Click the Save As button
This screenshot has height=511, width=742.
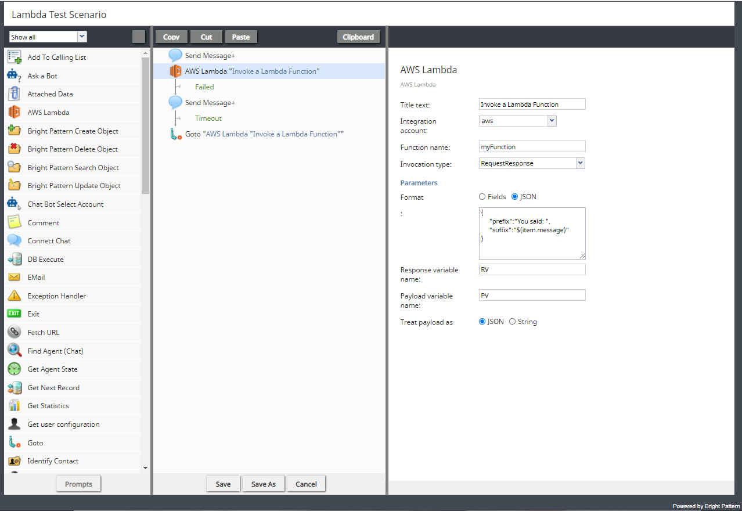coord(263,484)
